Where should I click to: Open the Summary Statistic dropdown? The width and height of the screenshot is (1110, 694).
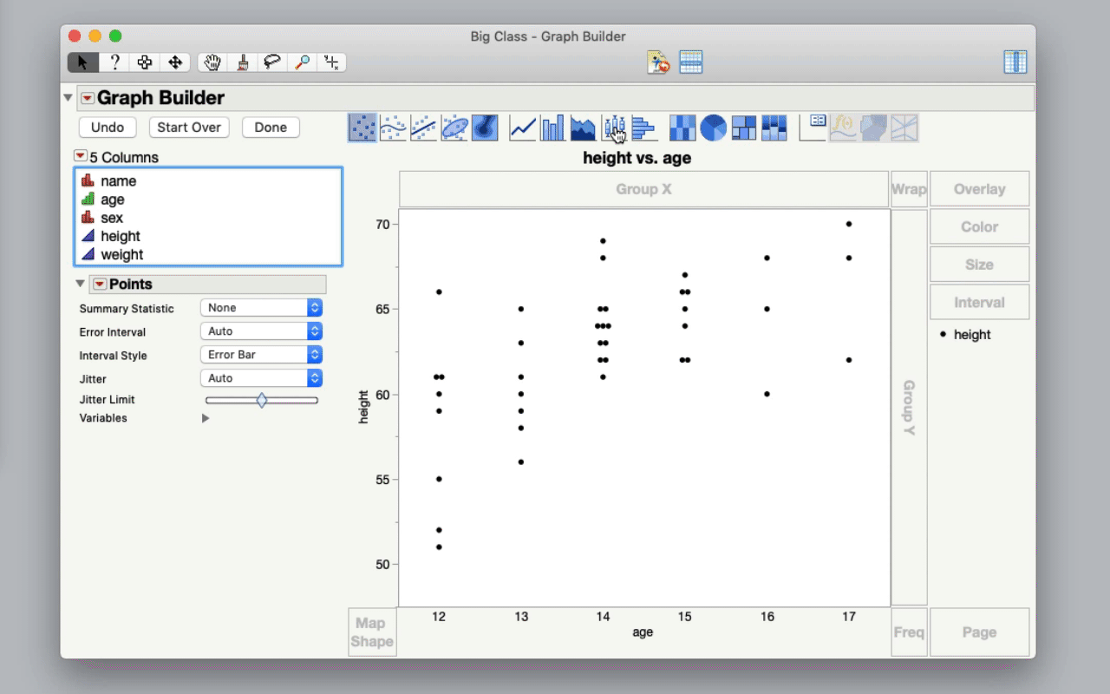click(x=261, y=308)
